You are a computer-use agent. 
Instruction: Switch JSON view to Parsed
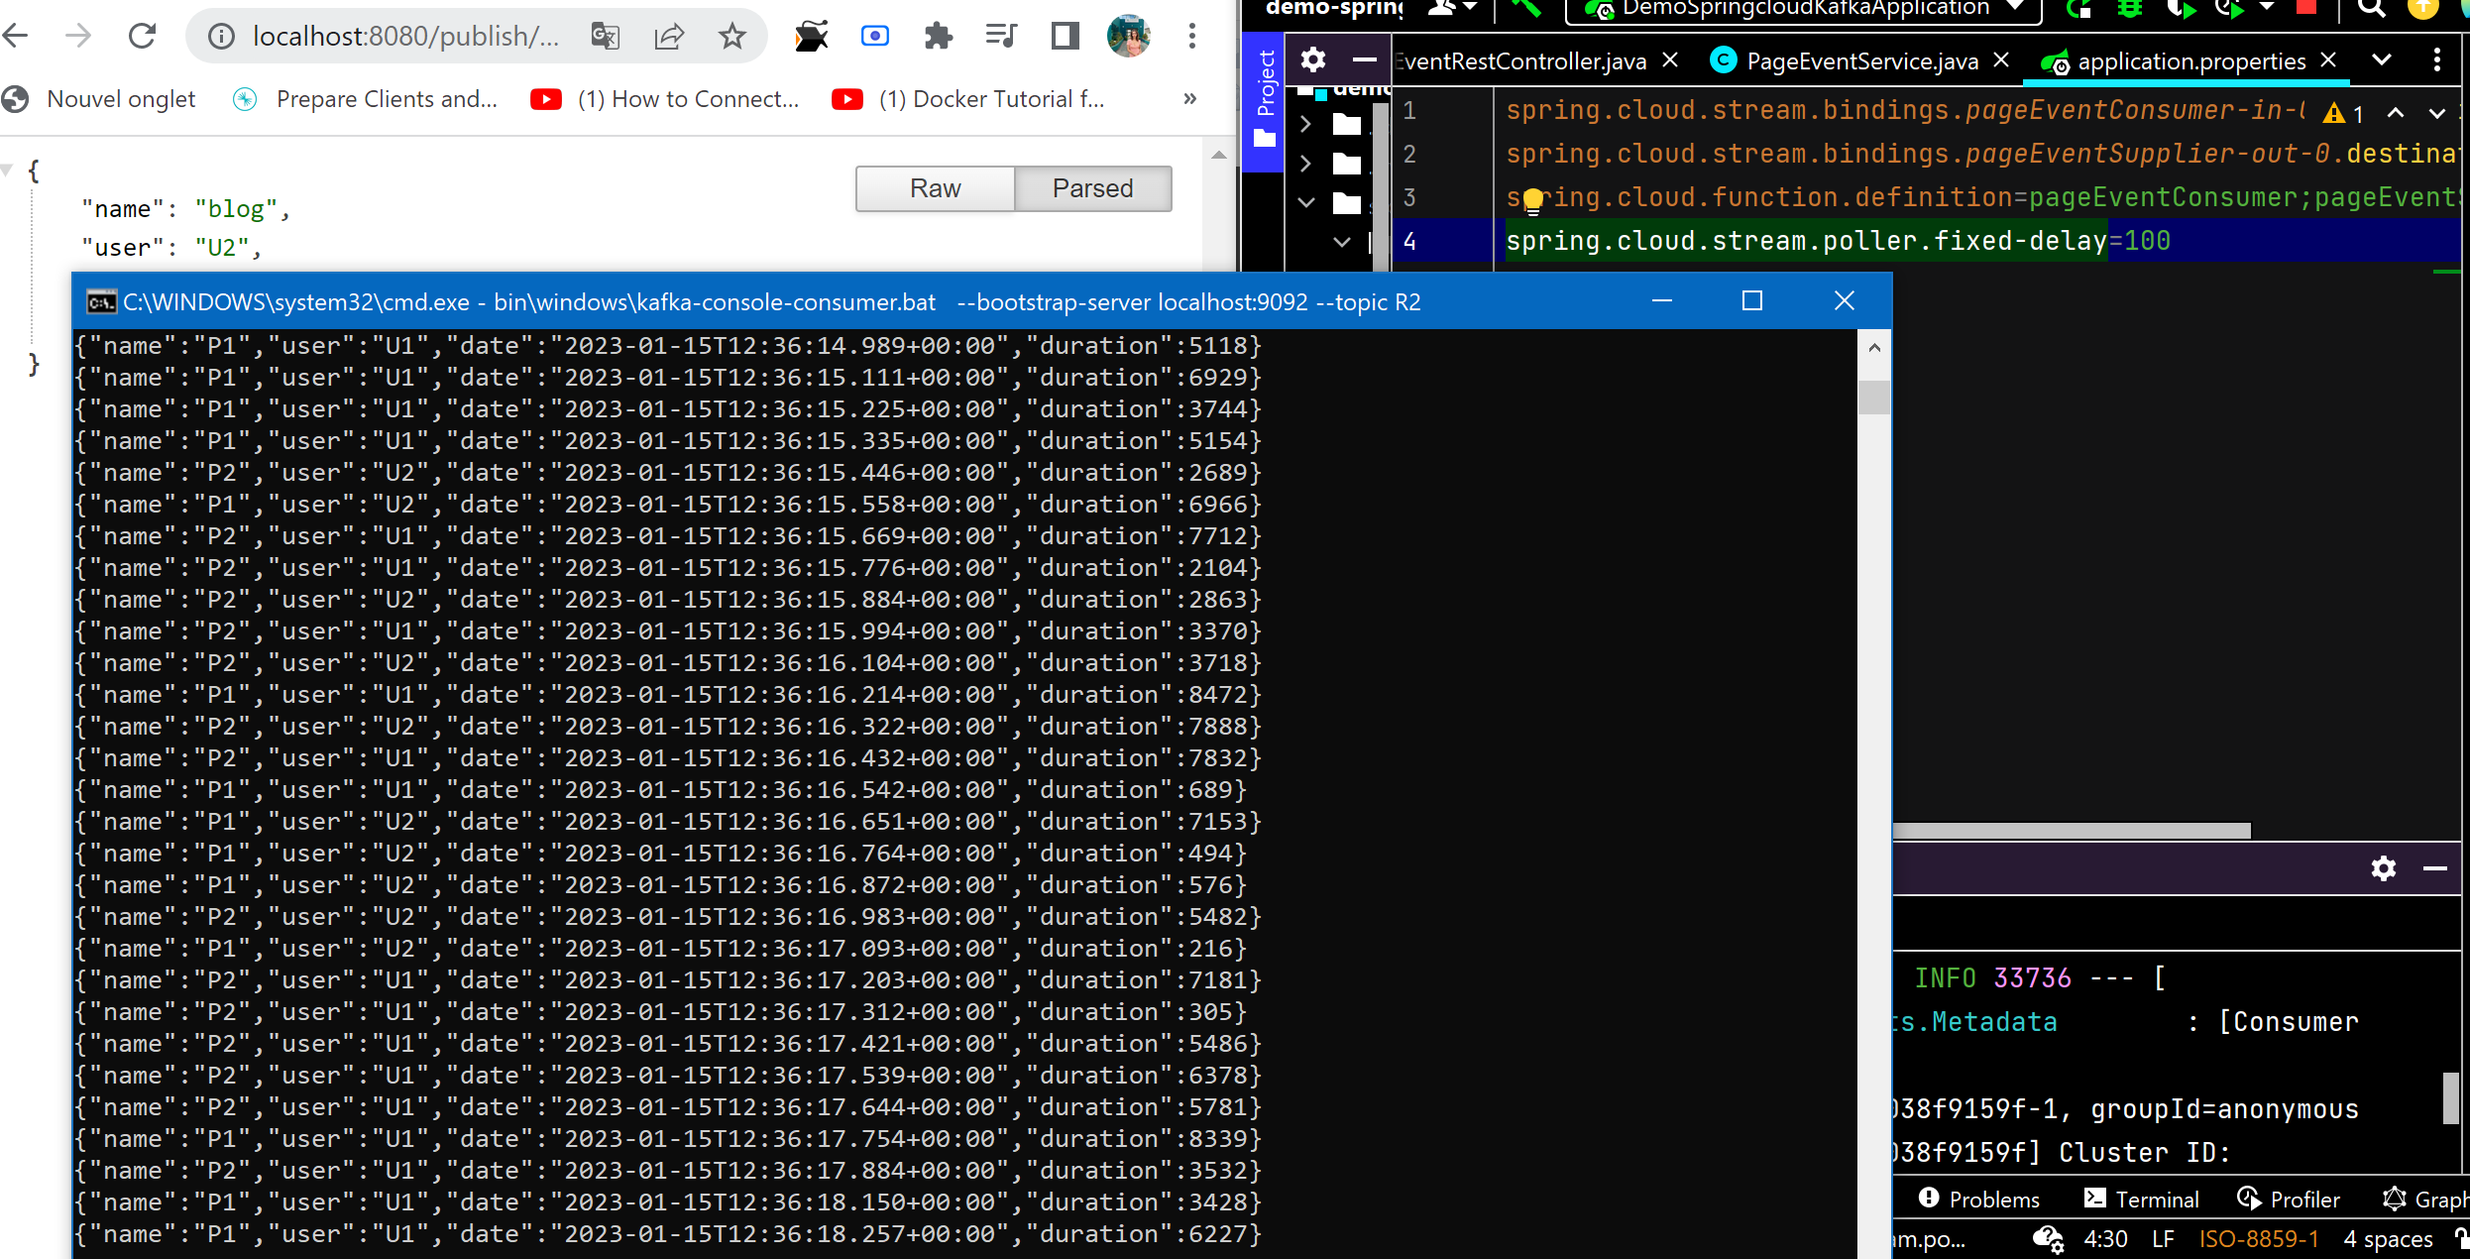(1092, 188)
